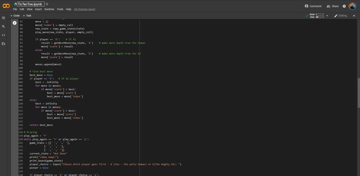Click the game_state = [[ line

50,143
